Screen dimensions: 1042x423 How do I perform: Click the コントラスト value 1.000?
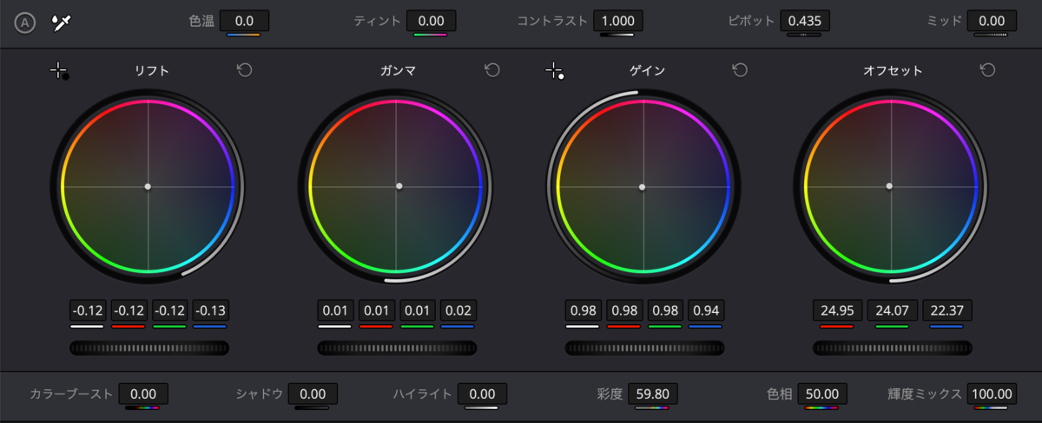pos(617,20)
